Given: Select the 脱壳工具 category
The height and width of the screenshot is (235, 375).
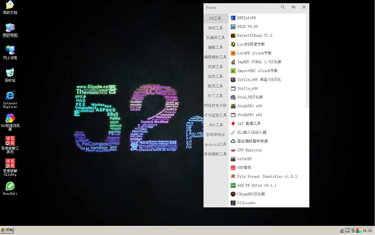Looking at the screenshot, I should [x=216, y=86].
